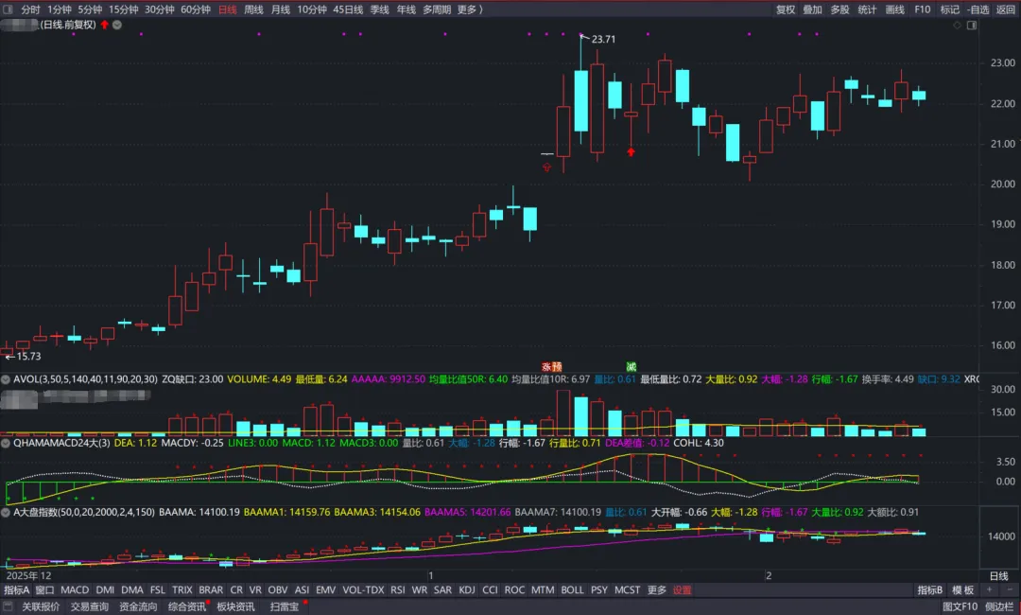Collapse the AVOL indicator panel arrow

click(x=6, y=379)
